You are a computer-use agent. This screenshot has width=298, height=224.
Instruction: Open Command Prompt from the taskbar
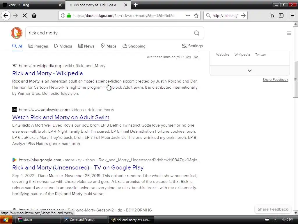pyautogui.click(x=85, y=220)
